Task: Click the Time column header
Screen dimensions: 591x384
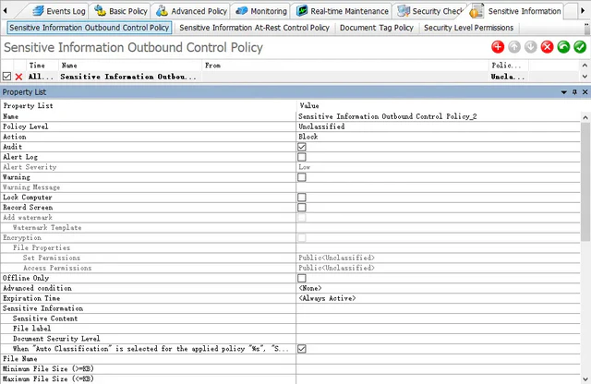Action: pos(42,66)
